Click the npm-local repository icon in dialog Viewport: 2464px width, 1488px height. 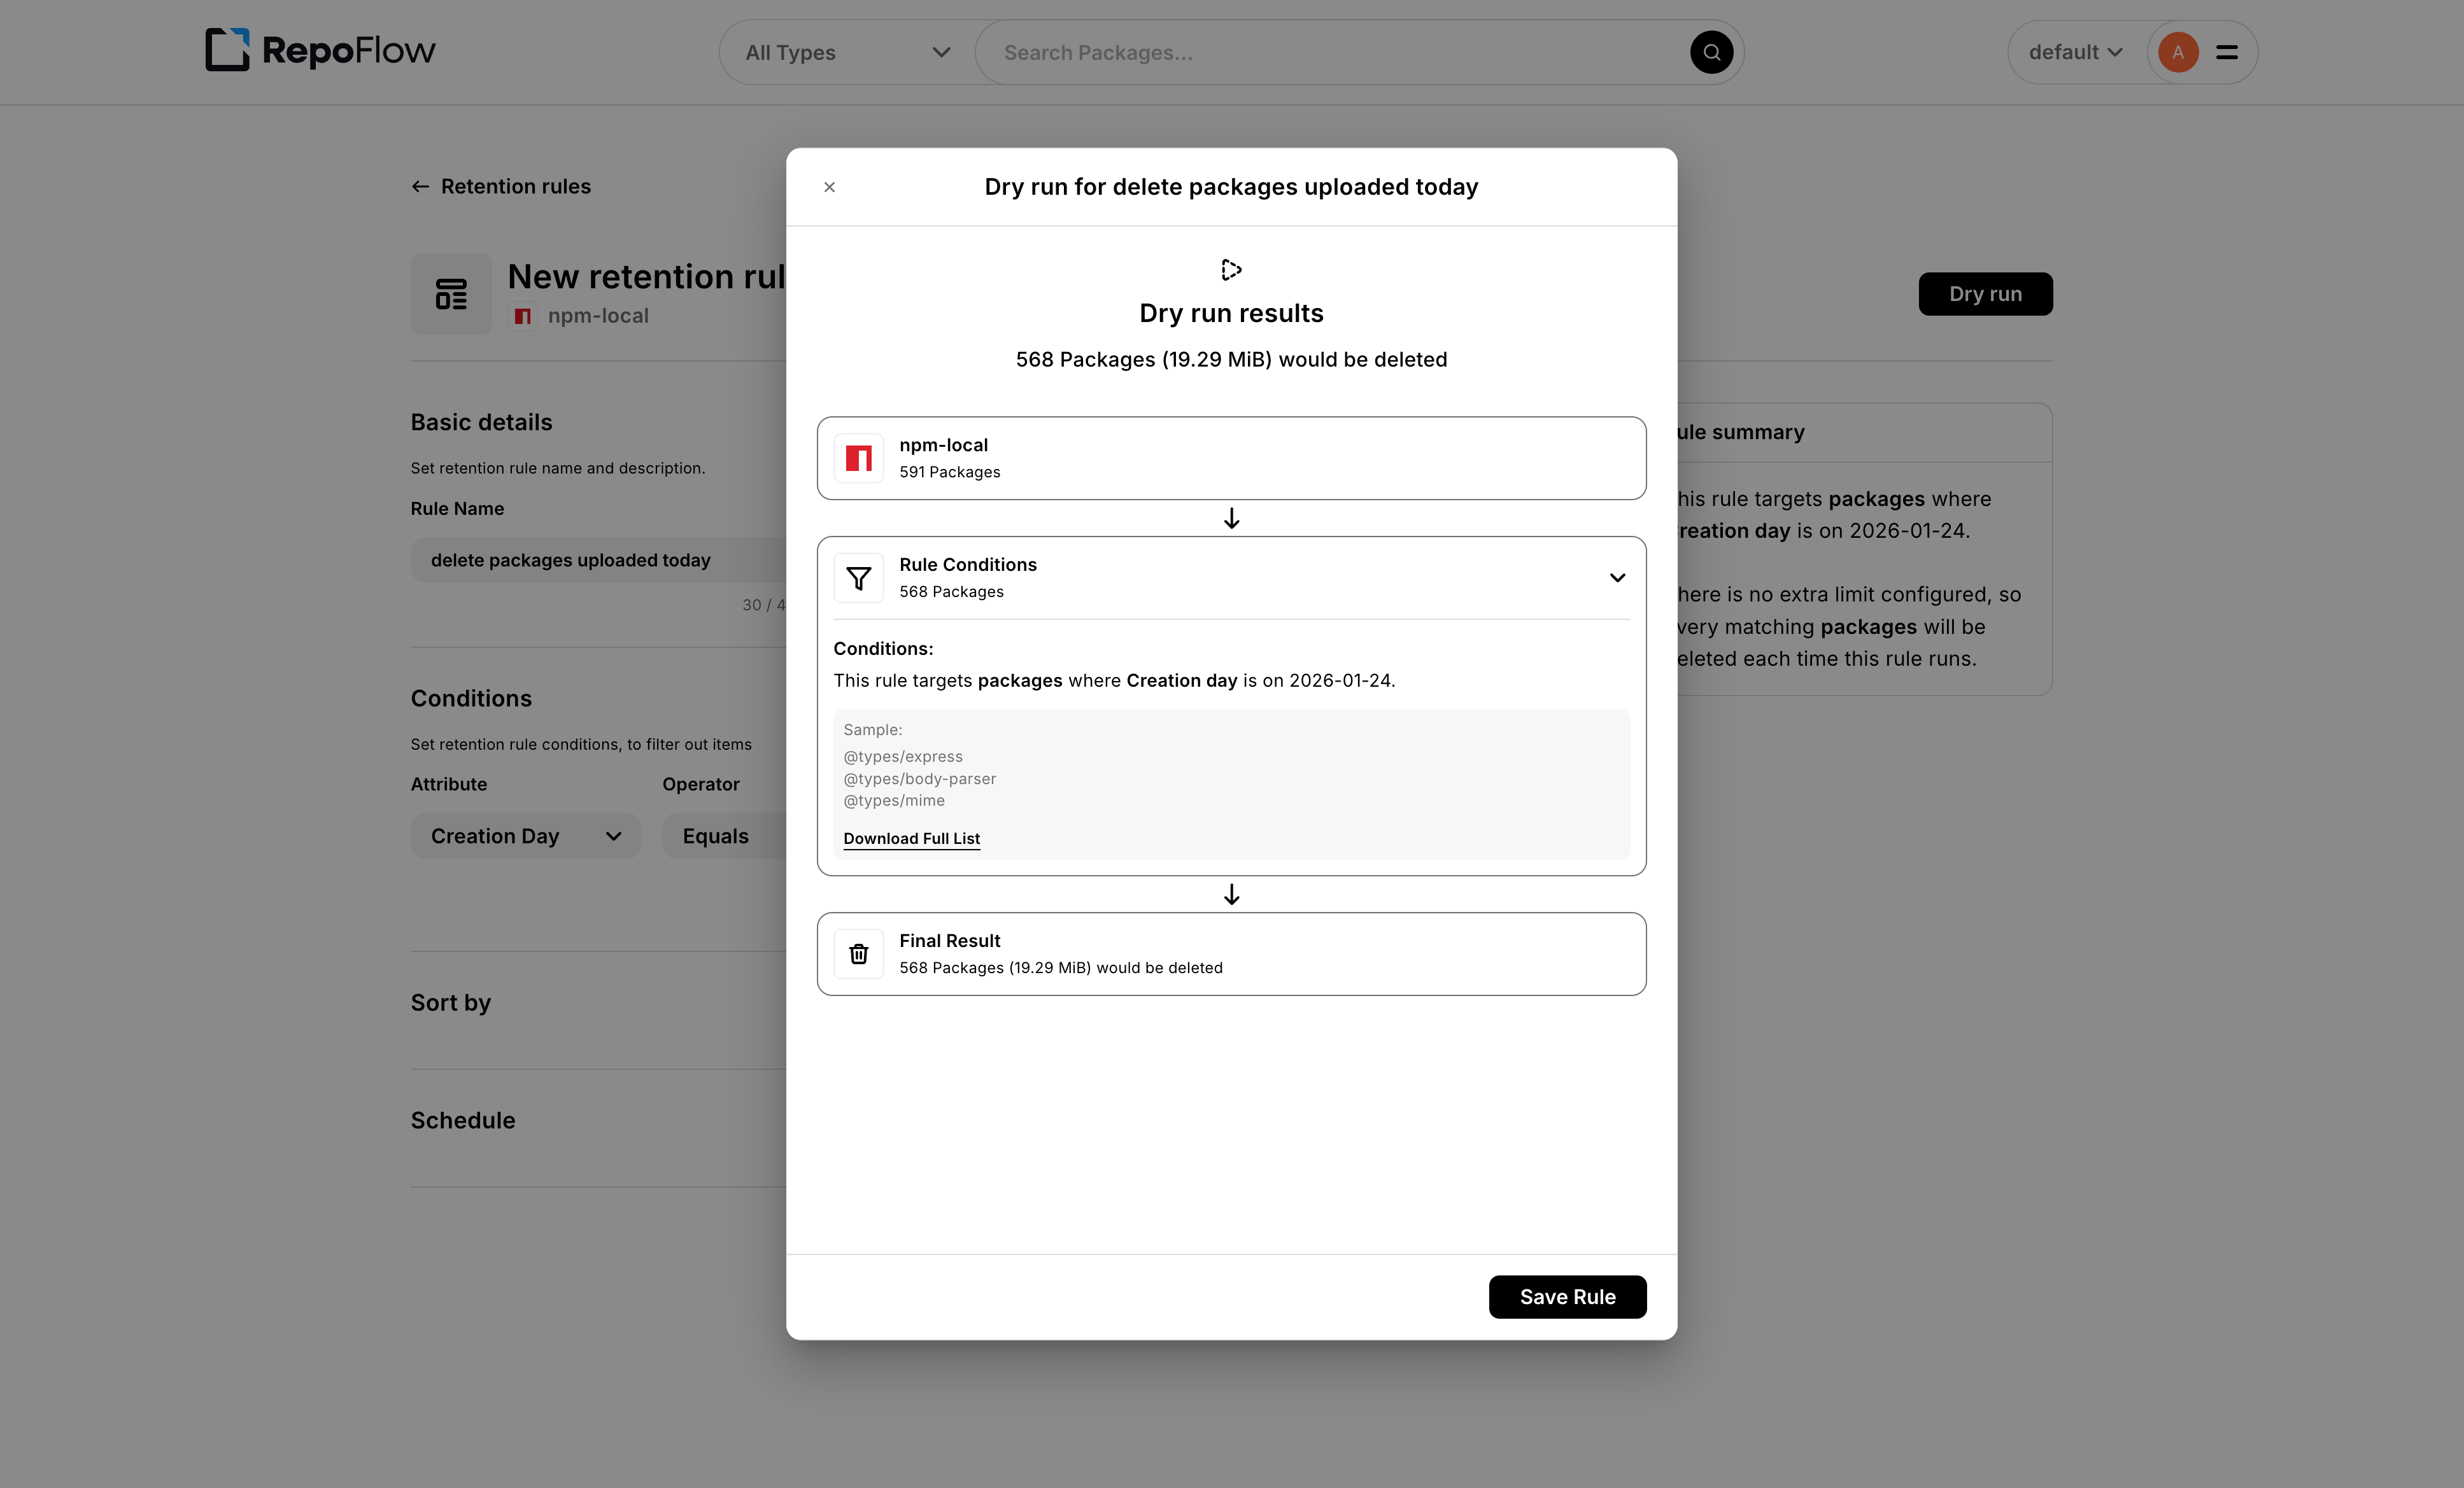[858, 458]
